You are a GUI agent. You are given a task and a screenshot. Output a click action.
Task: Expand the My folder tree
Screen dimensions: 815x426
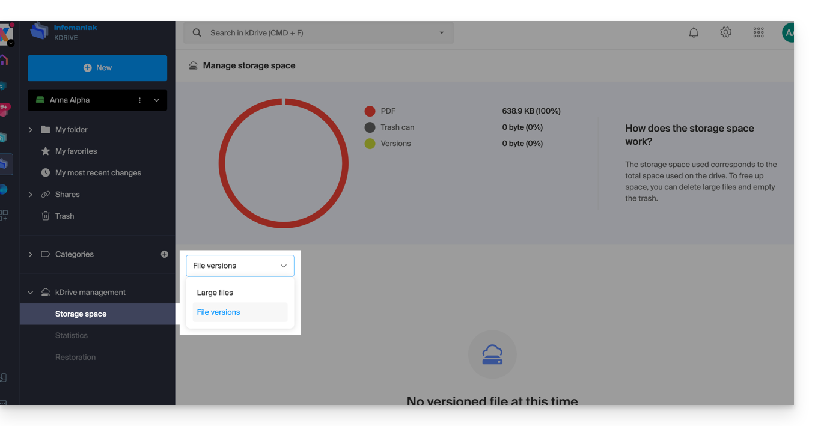[31, 130]
